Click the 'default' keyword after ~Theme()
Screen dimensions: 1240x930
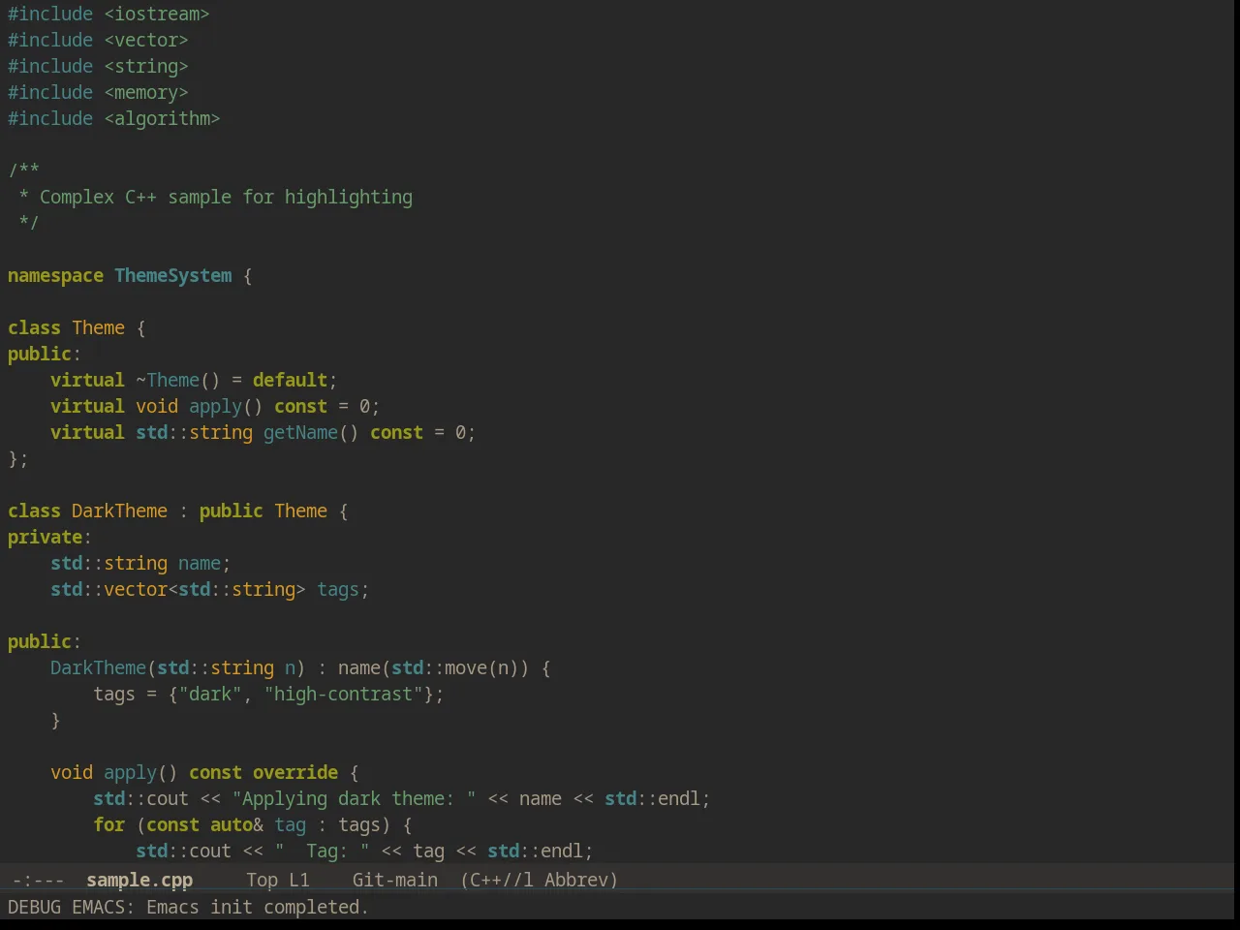[290, 380]
